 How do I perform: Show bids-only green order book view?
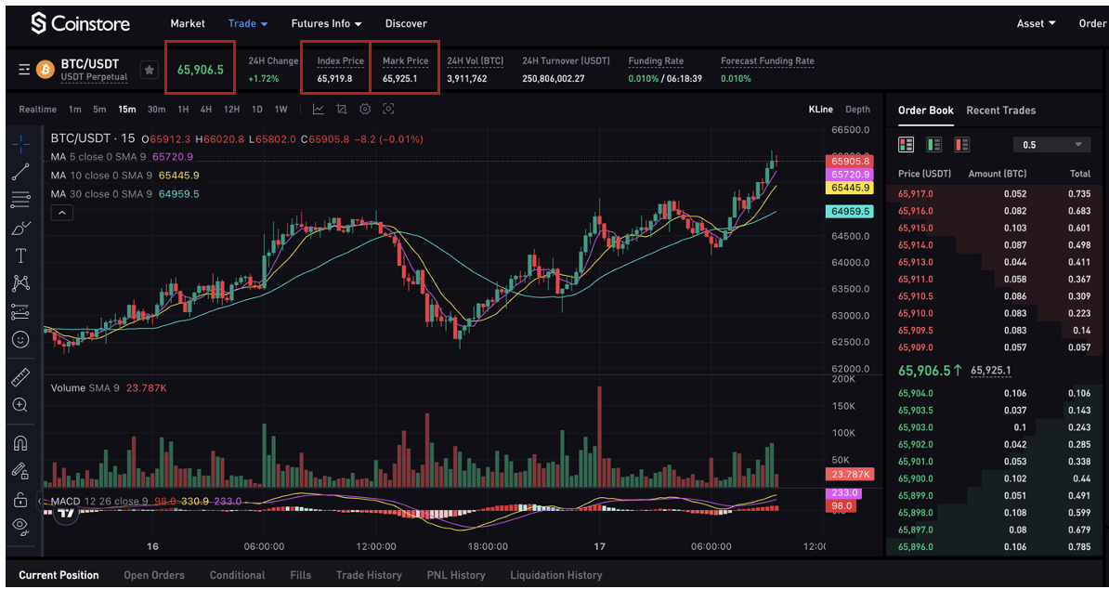click(x=933, y=145)
